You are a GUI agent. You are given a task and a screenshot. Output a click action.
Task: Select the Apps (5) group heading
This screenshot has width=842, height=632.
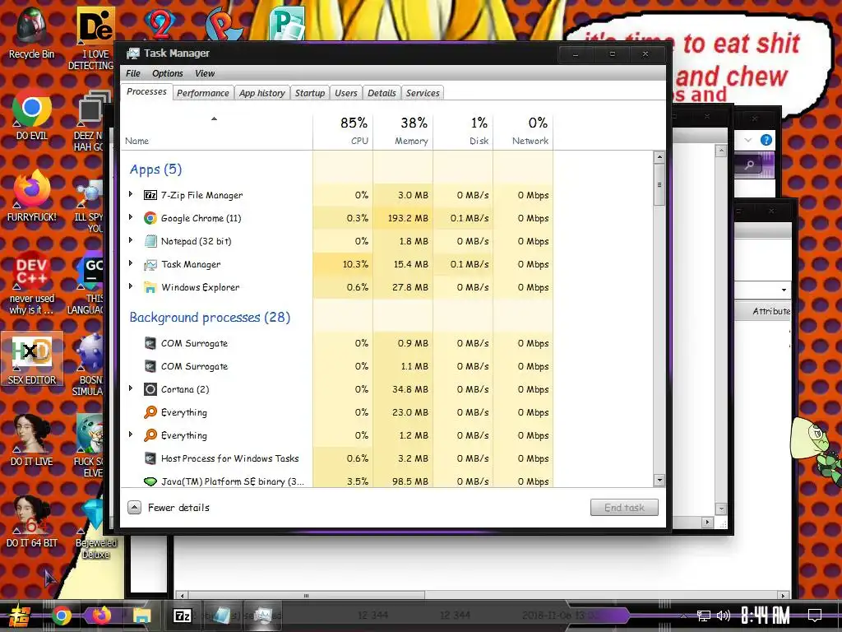[155, 170]
